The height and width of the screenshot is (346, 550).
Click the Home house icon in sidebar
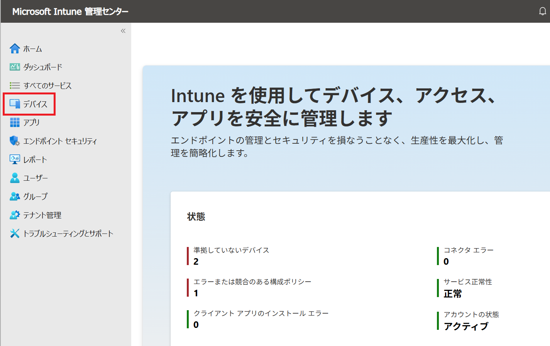[x=15, y=49]
